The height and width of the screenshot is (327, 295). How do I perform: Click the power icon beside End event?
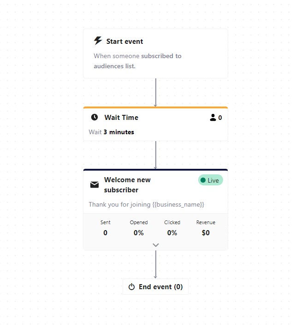click(131, 287)
